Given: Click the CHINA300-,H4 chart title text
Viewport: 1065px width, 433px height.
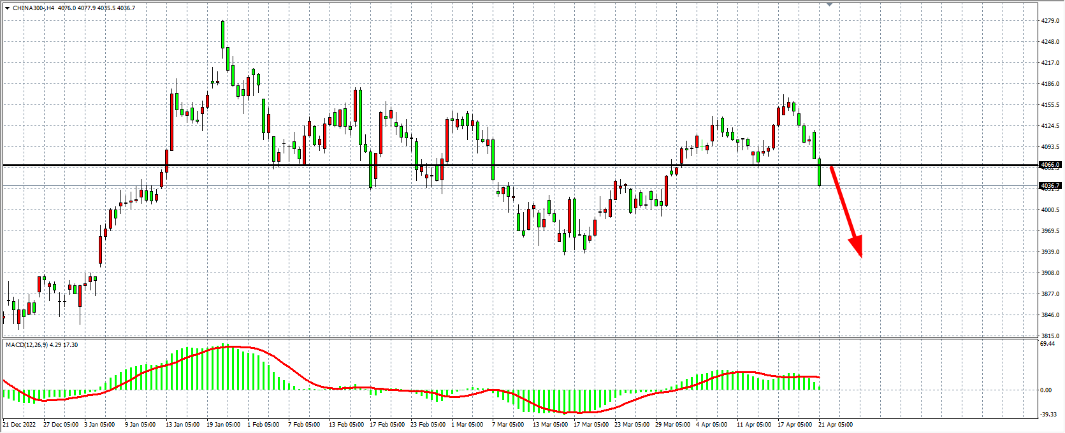Looking at the screenshot, I should click(x=33, y=8).
